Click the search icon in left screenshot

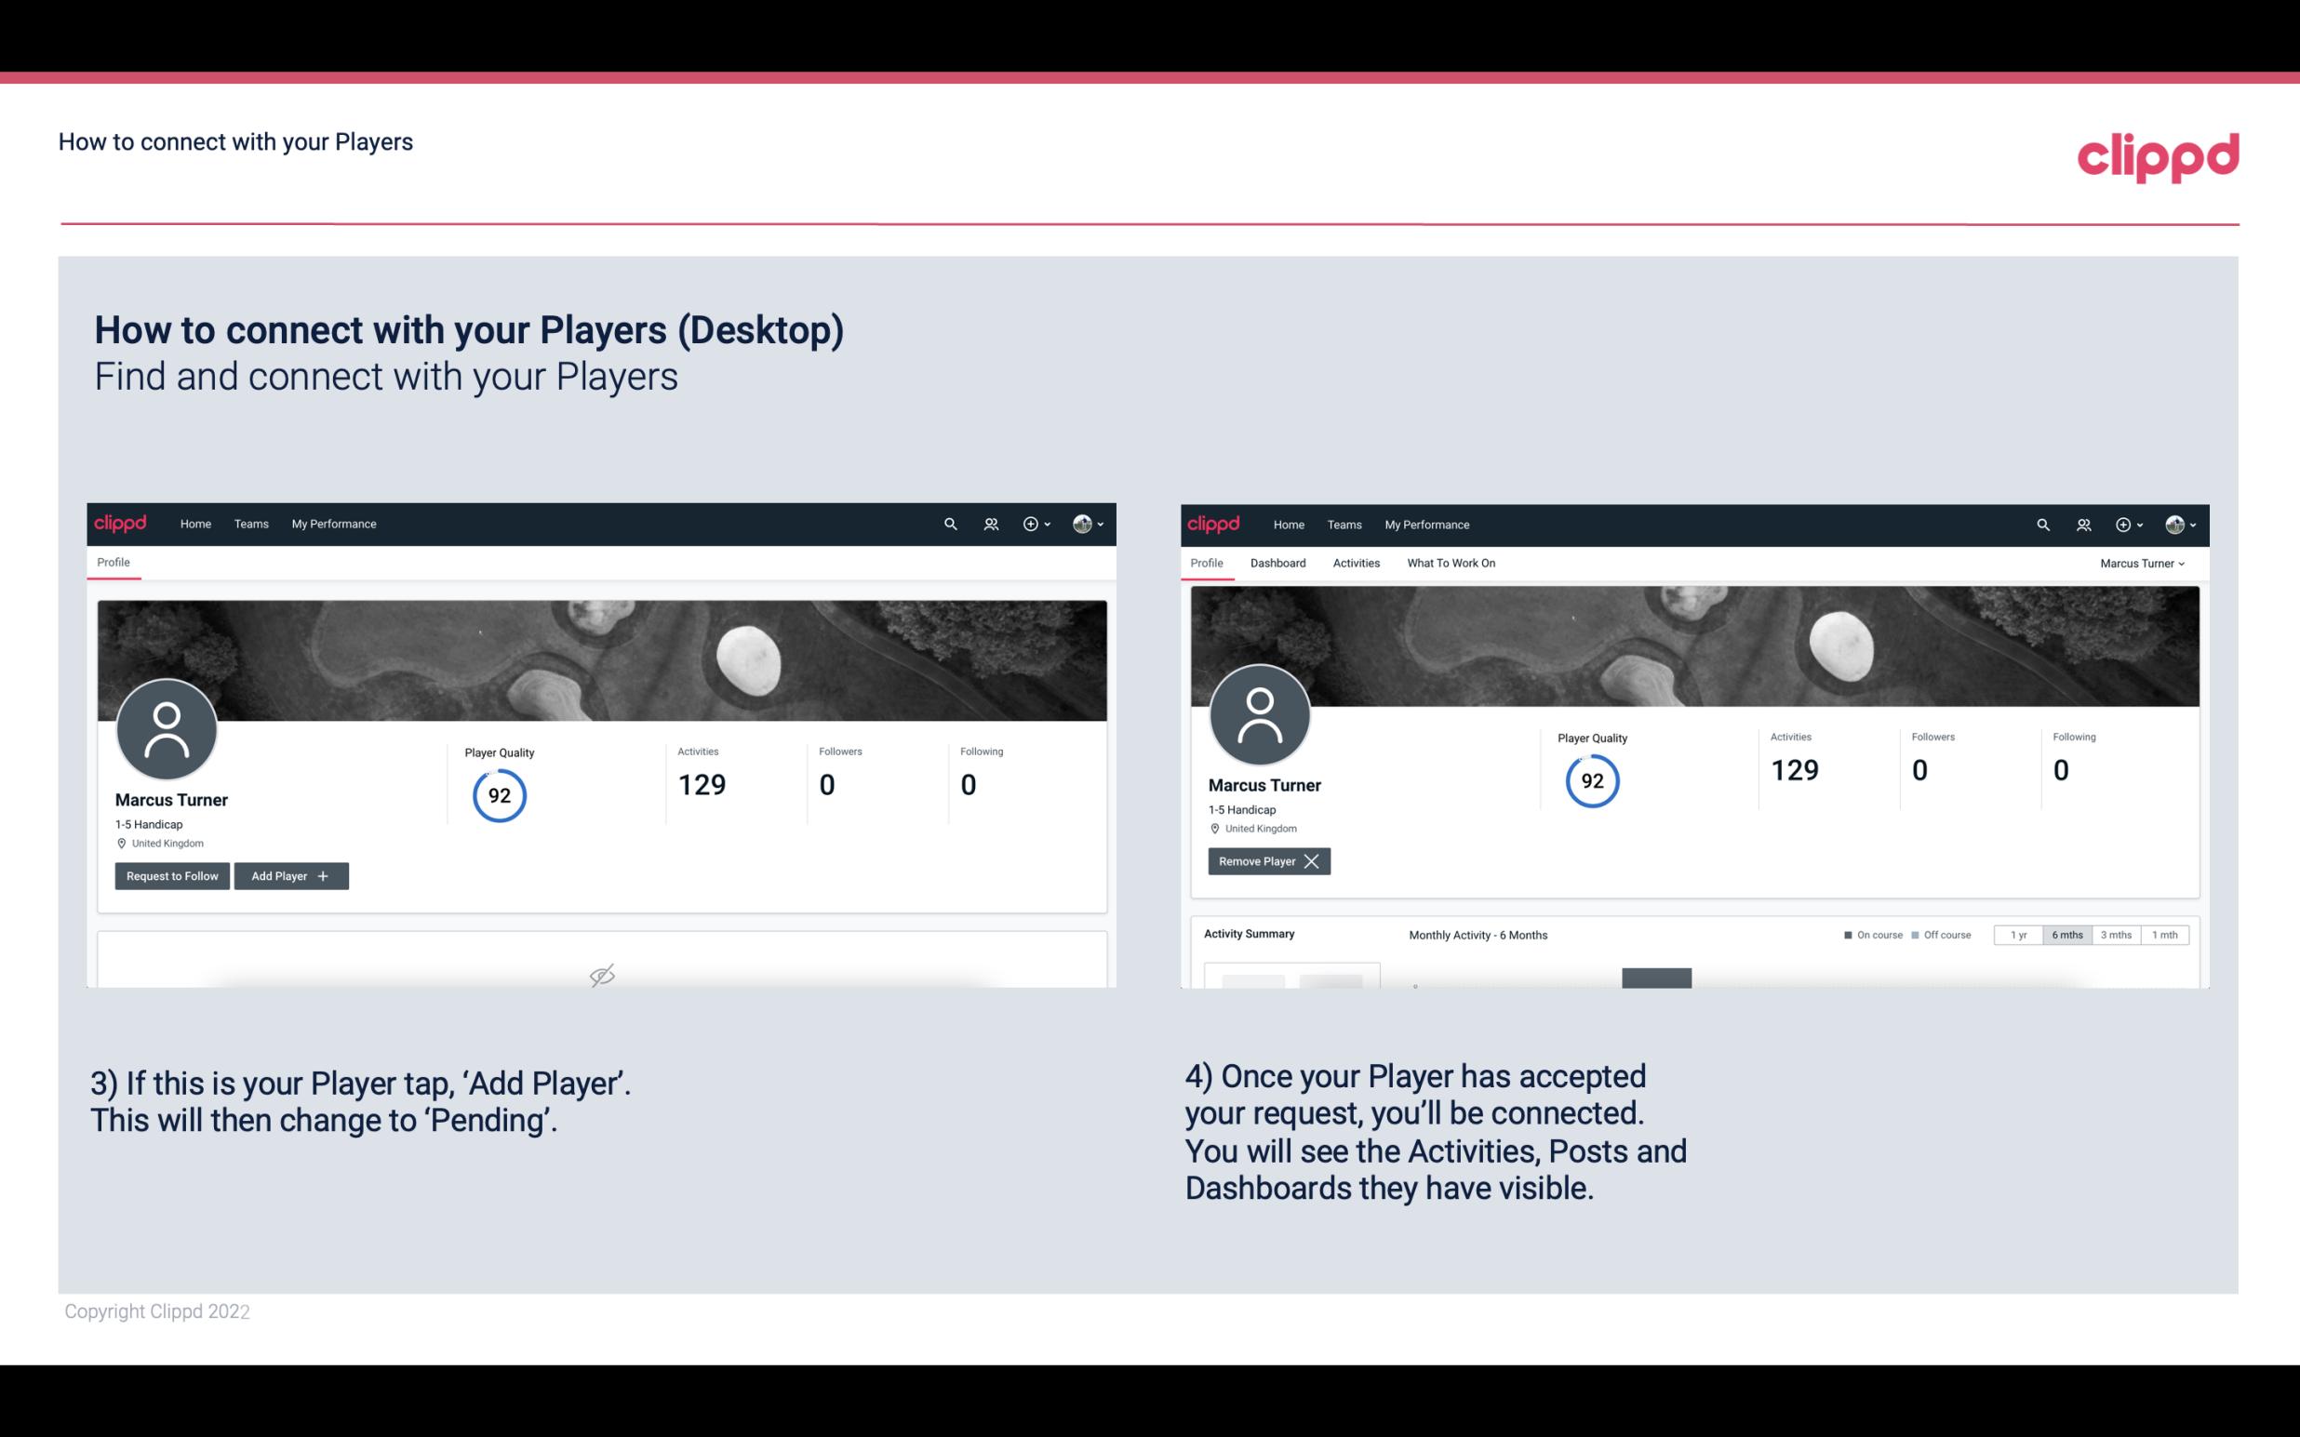click(949, 525)
